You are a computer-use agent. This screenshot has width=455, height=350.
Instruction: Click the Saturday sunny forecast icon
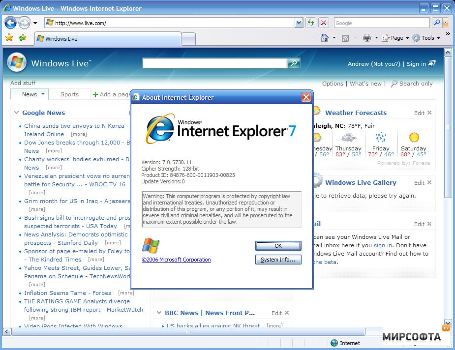tap(414, 137)
